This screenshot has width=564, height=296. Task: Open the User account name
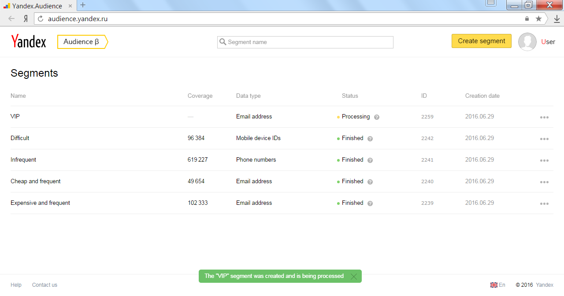[x=548, y=42]
